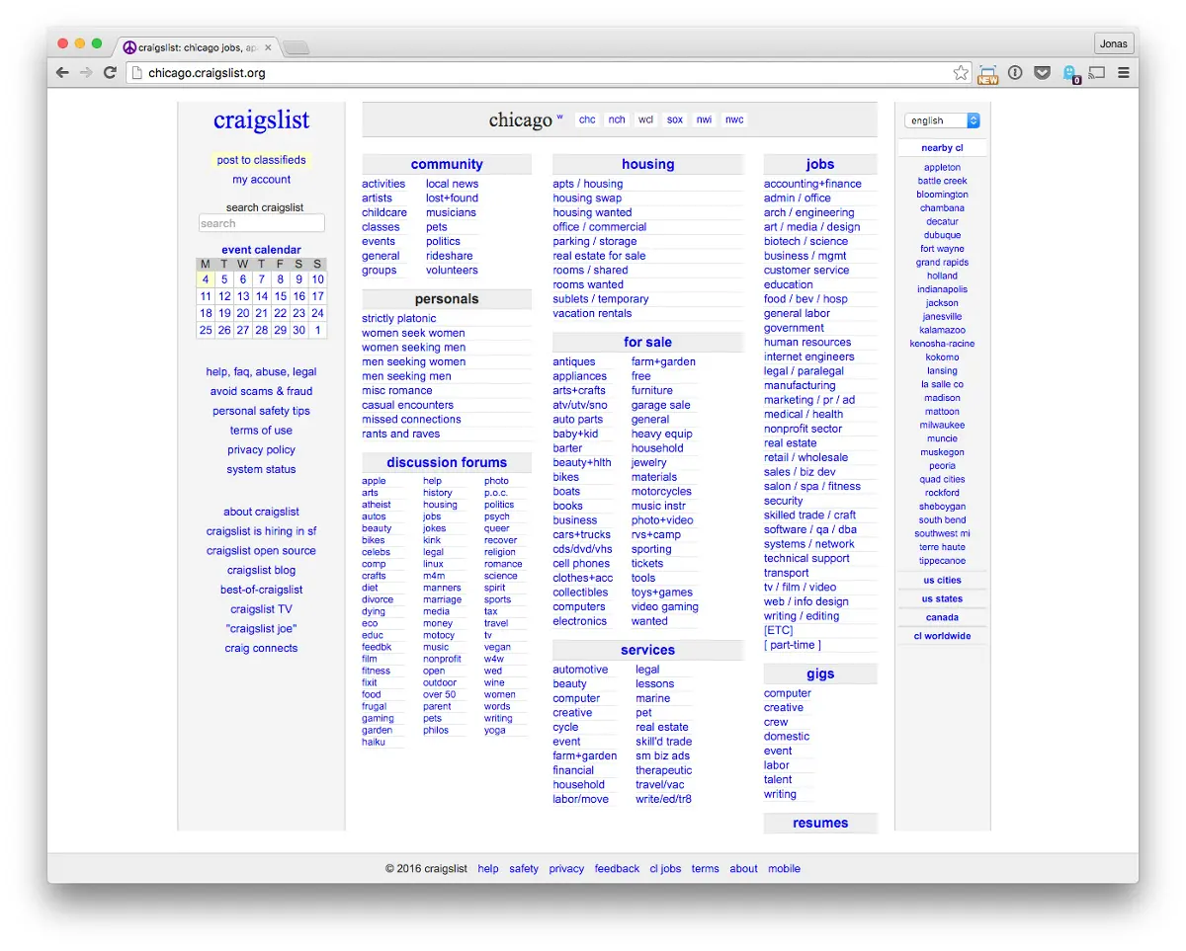Expand the cl worldwide section
The width and height of the screenshot is (1186, 951).
[942, 636]
